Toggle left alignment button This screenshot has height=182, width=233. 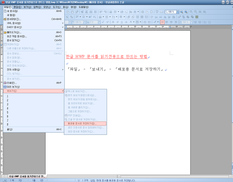[x=167, y=22]
